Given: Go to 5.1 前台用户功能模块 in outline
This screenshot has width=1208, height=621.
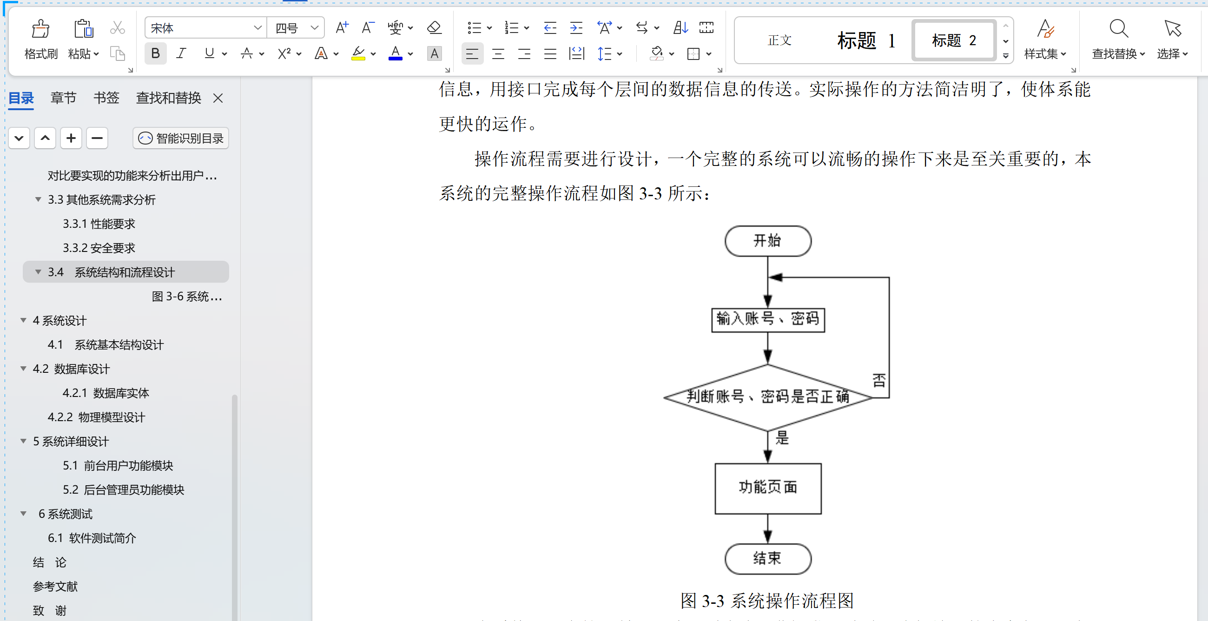Looking at the screenshot, I should click(118, 466).
